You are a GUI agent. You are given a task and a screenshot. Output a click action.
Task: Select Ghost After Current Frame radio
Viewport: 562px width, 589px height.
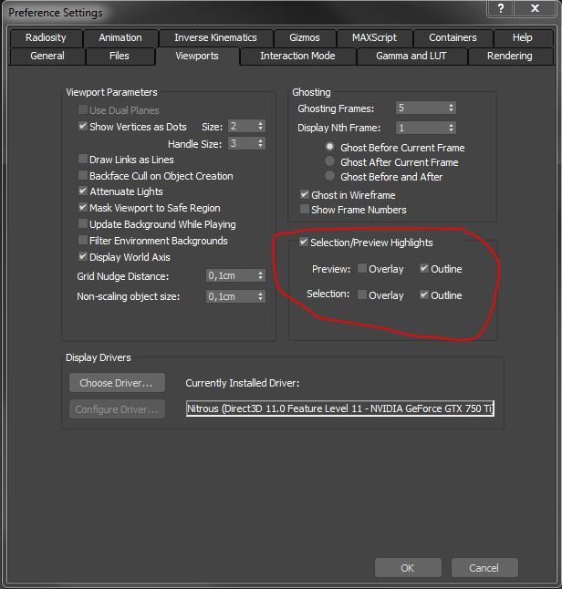pyautogui.click(x=330, y=162)
